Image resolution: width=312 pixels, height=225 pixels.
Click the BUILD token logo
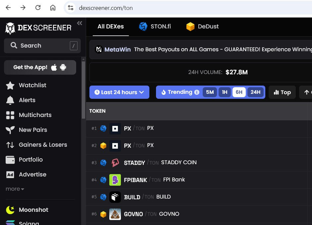tap(115, 197)
